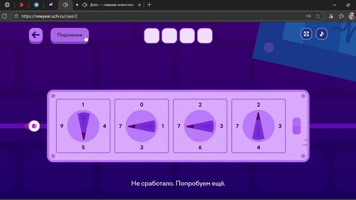Open a new browser tab

149,5
